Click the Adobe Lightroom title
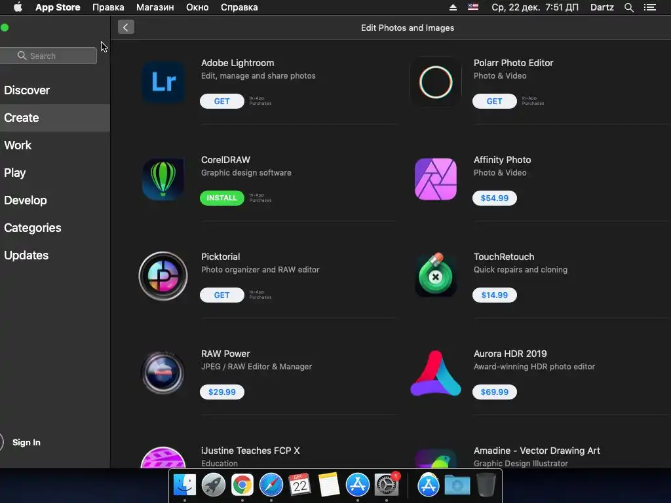Image resolution: width=671 pixels, height=503 pixels. point(237,63)
